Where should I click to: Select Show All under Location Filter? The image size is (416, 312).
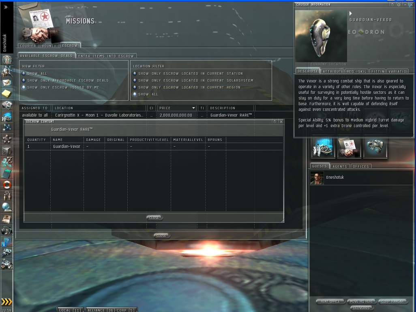tap(135, 94)
